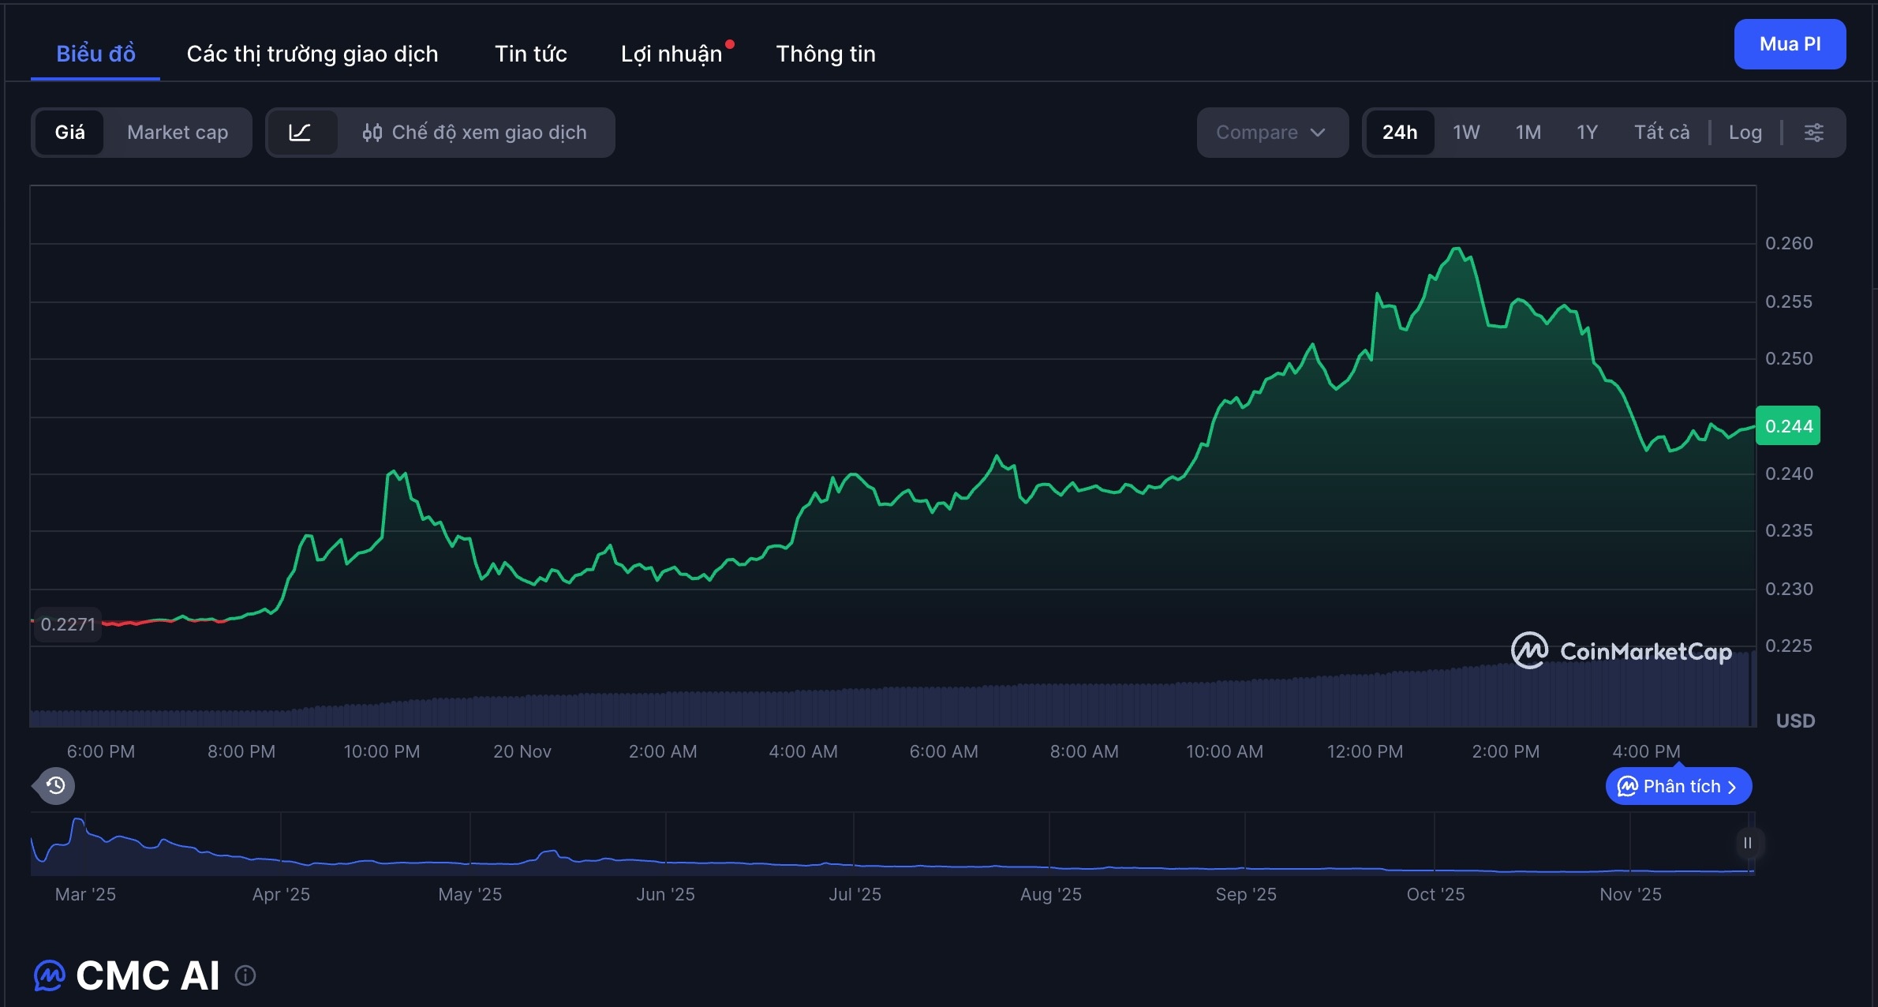Click the history clock icon
This screenshot has height=1007, width=1878.
55,785
